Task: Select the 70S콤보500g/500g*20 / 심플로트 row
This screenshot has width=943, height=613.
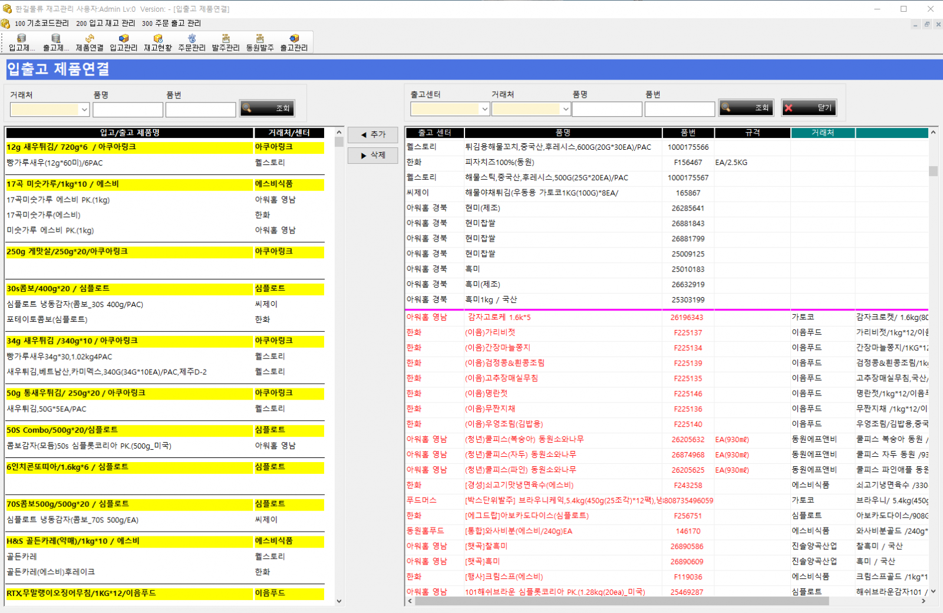Action: 165,505
